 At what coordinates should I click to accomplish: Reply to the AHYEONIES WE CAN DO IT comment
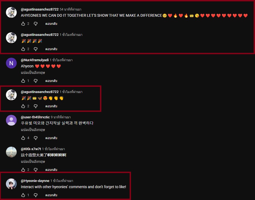51,24
